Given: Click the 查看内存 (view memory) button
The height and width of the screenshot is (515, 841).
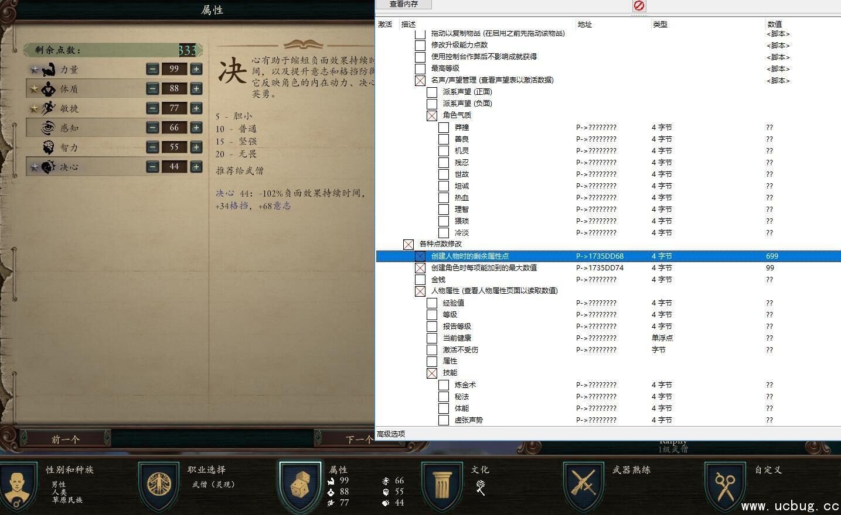Looking at the screenshot, I should tap(404, 5).
